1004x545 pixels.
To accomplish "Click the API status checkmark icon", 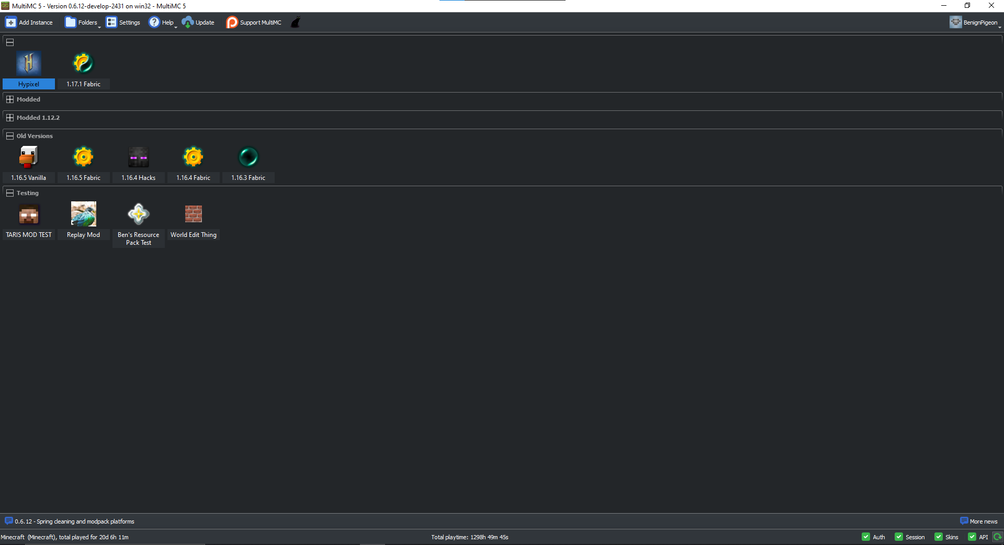I will tap(972, 537).
